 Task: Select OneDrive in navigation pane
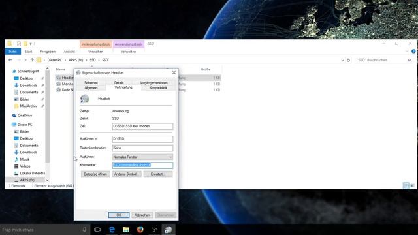(x=25, y=116)
